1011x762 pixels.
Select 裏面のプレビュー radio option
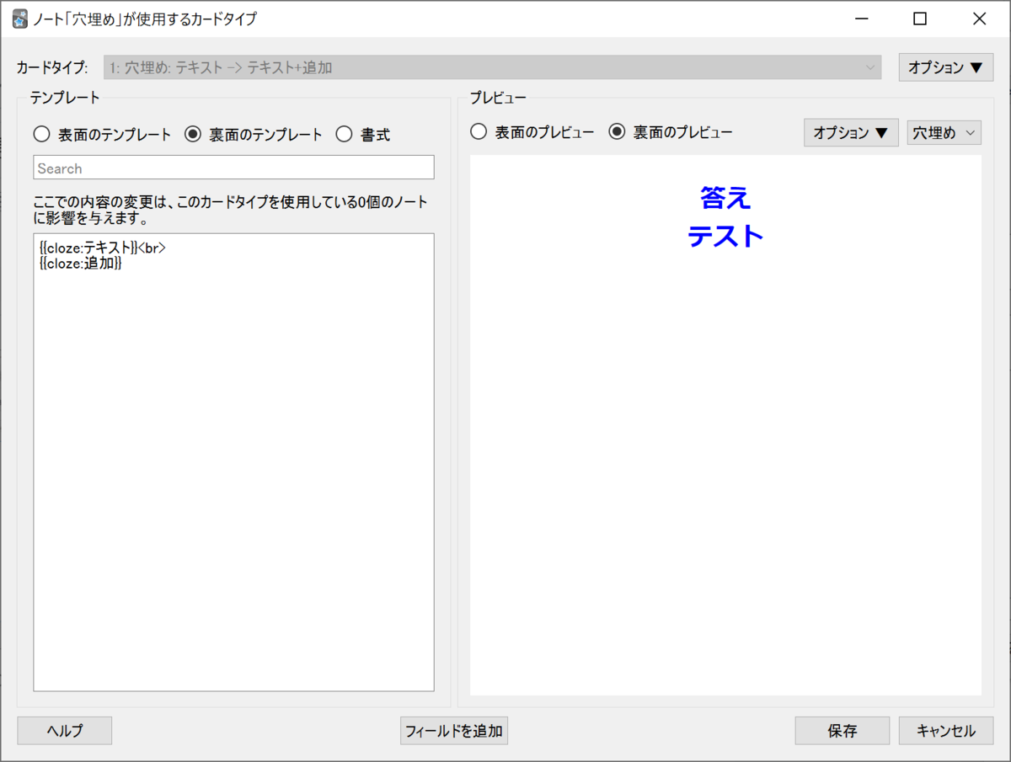coord(671,132)
